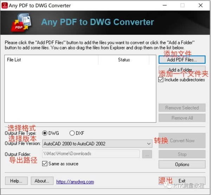Image resolution: width=211 pixels, height=195 pixels.
Task: Click the Add PDF Files button
Action: (182, 59)
